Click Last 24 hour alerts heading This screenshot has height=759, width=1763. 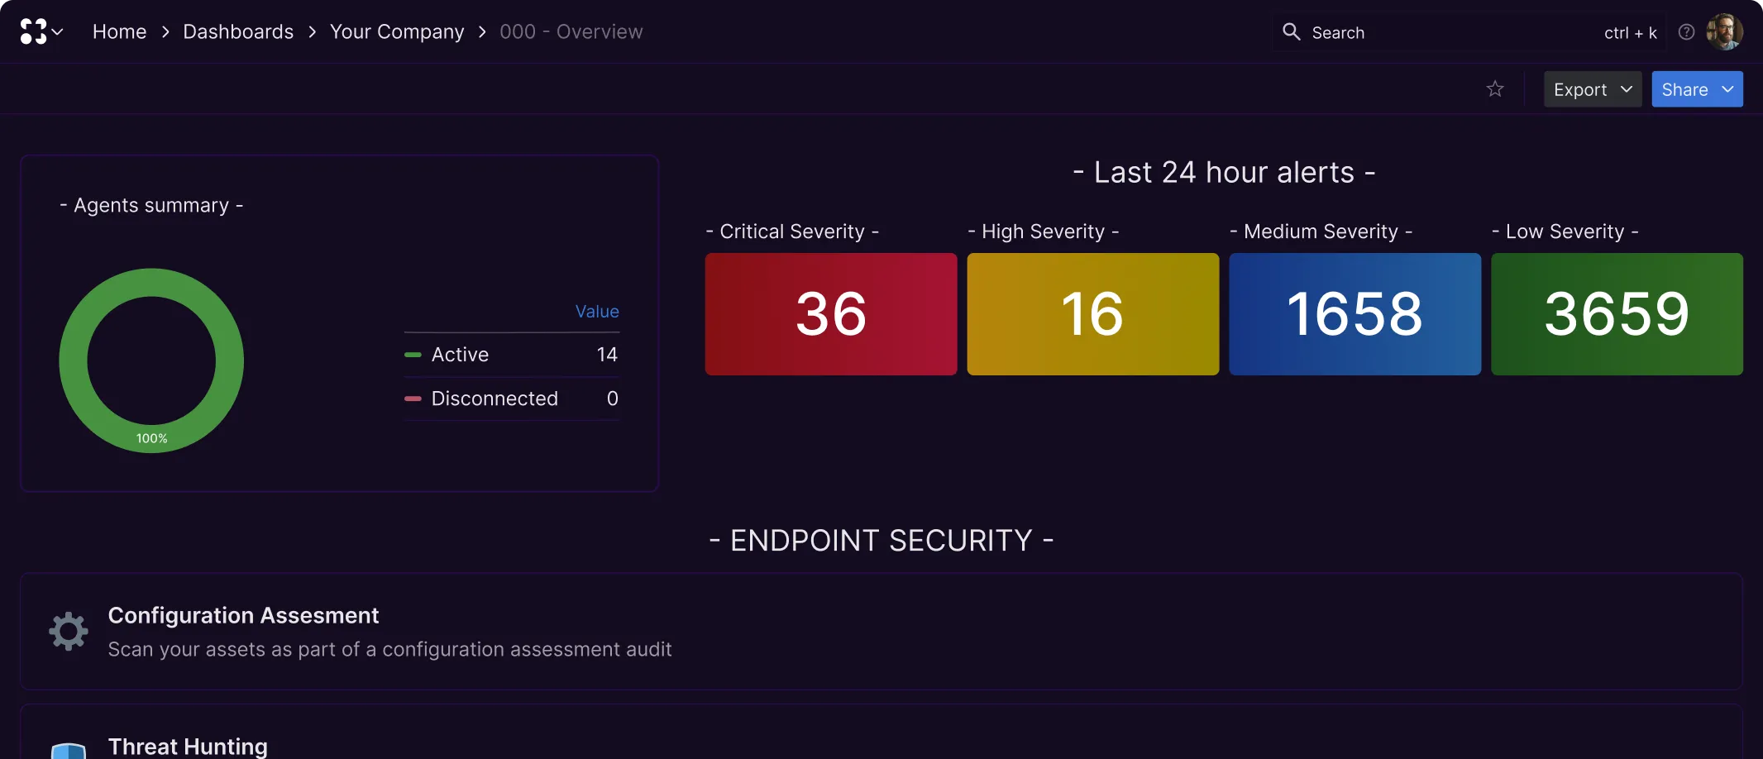pos(1224,172)
